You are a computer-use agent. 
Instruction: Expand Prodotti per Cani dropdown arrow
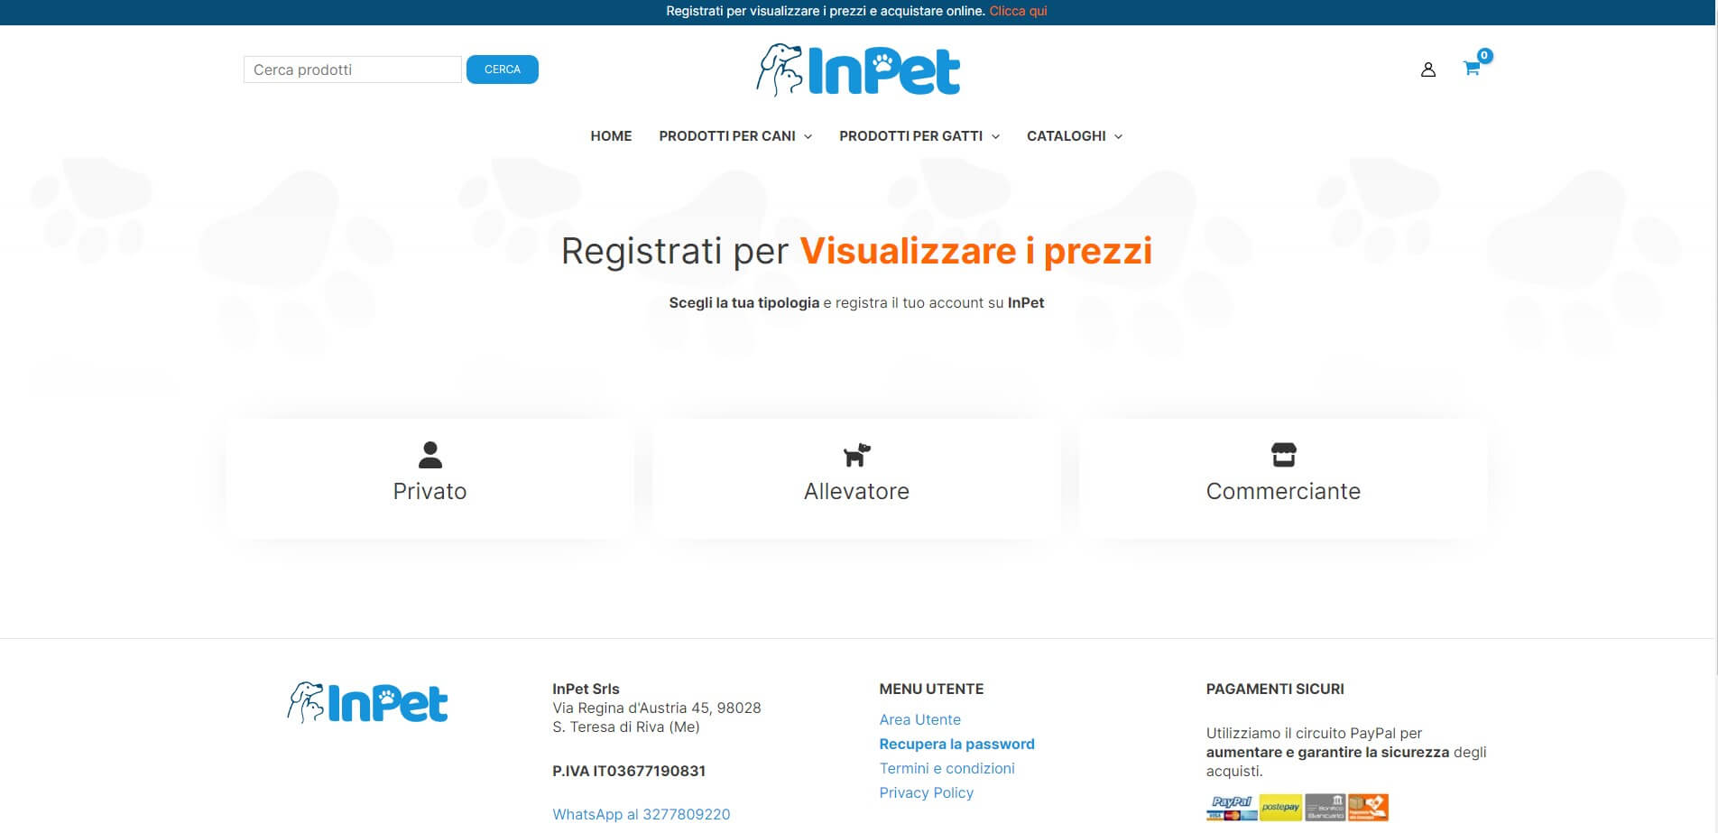tap(808, 136)
